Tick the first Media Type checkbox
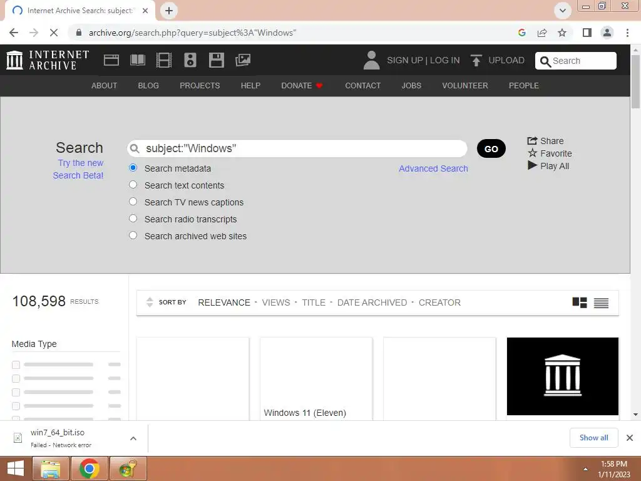The height and width of the screenshot is (481, 641). click(x=16, y=365)
